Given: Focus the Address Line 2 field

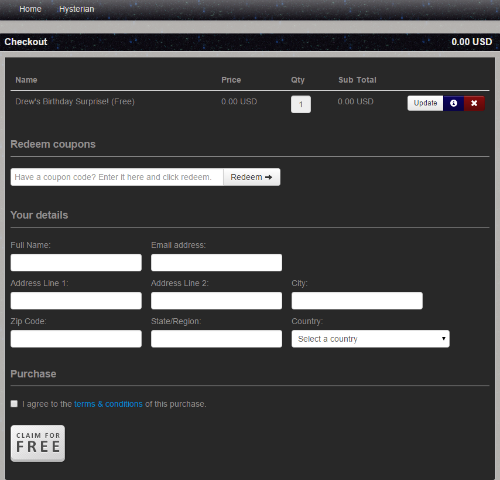Looking at the screenshot, I should (217, 301).
